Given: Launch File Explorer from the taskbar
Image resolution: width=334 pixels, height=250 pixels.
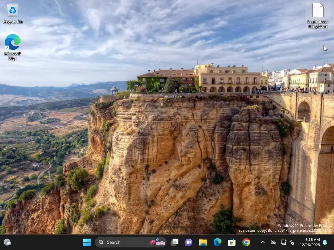Looking at the screenshot, I should coord(203,242).
